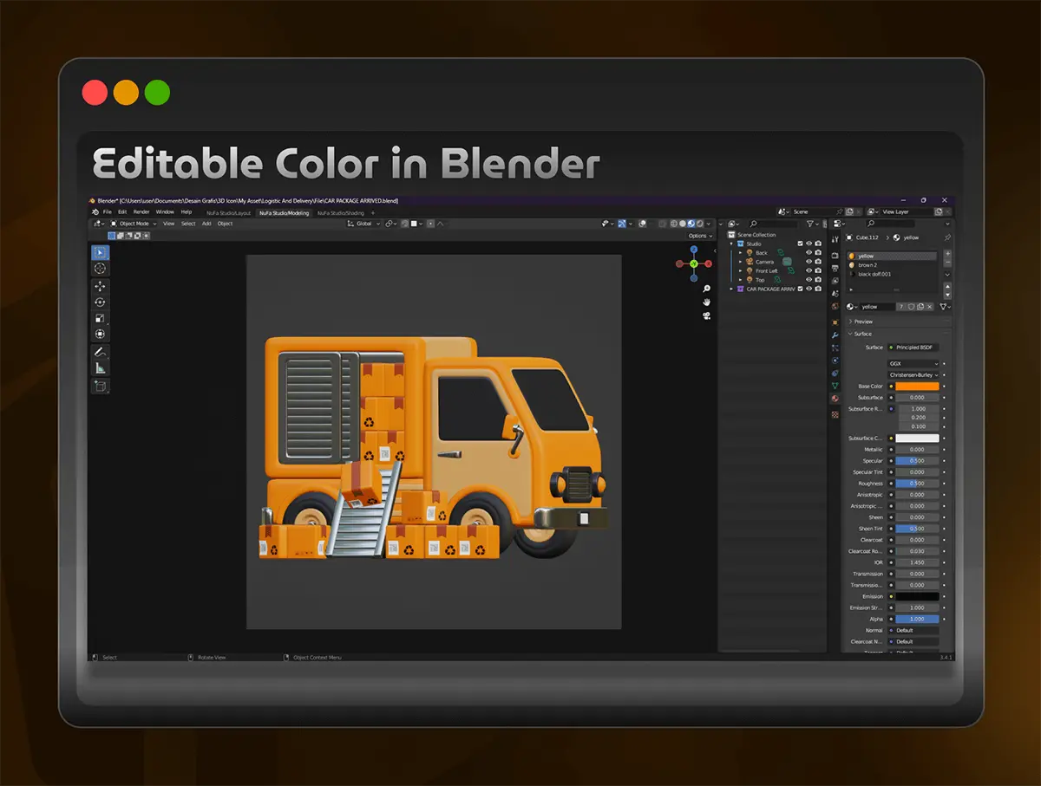1041x786 pixels.
Task: Open the GGX distribution dropdown
Action: pyautogui.click(x=913, y=364)
